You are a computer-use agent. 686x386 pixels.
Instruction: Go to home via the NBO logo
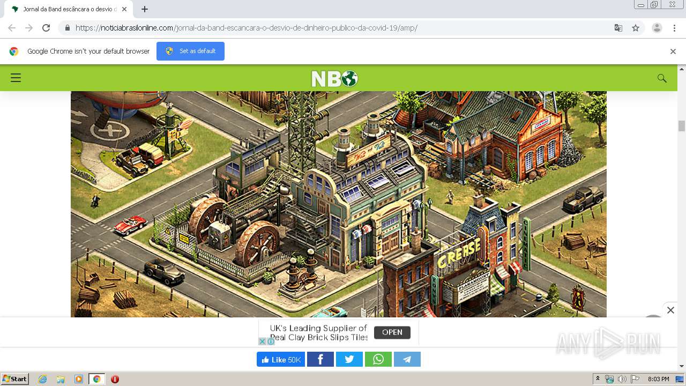[x=334, y=79]
